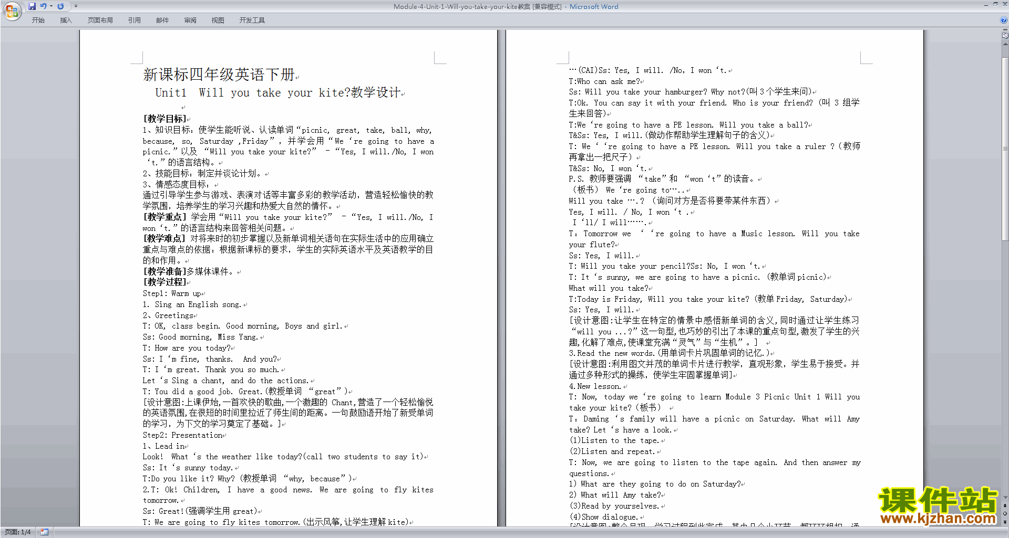Click the macro recording icon in status bar

pos(44,532)
